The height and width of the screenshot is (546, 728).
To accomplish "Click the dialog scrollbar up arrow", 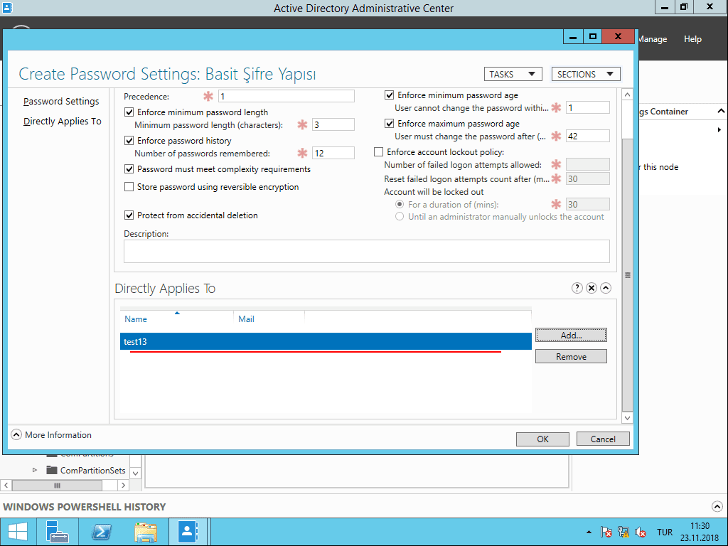I will tap(627, 95).
